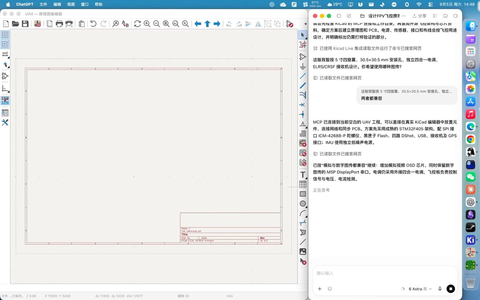This screenshot has width=480, height=300.
Task: Select the draw circle tool
Action: click(303, 204)
